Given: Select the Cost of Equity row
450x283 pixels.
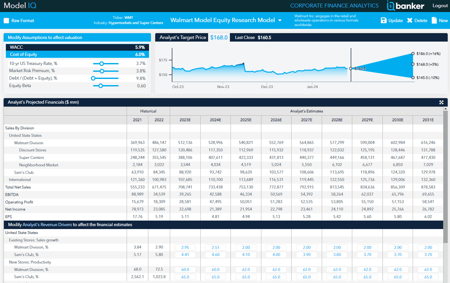Looking at the screenshot, I should 77,55.
